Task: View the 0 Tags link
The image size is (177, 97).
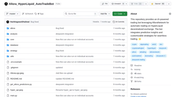Action: point(39,14)
